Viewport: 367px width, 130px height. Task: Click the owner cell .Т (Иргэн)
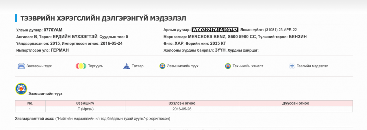[85, 109]
